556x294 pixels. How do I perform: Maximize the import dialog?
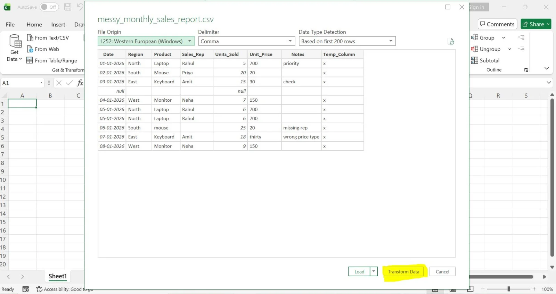pos(448,7)
